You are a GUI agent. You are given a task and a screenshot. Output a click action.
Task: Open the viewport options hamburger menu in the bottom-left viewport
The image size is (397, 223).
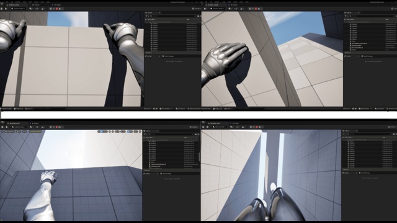[2, 131]
